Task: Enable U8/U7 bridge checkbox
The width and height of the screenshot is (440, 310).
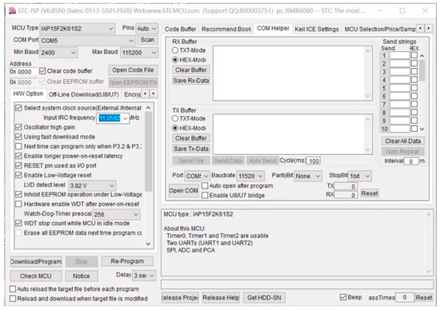Action: [x=205, y=195]
